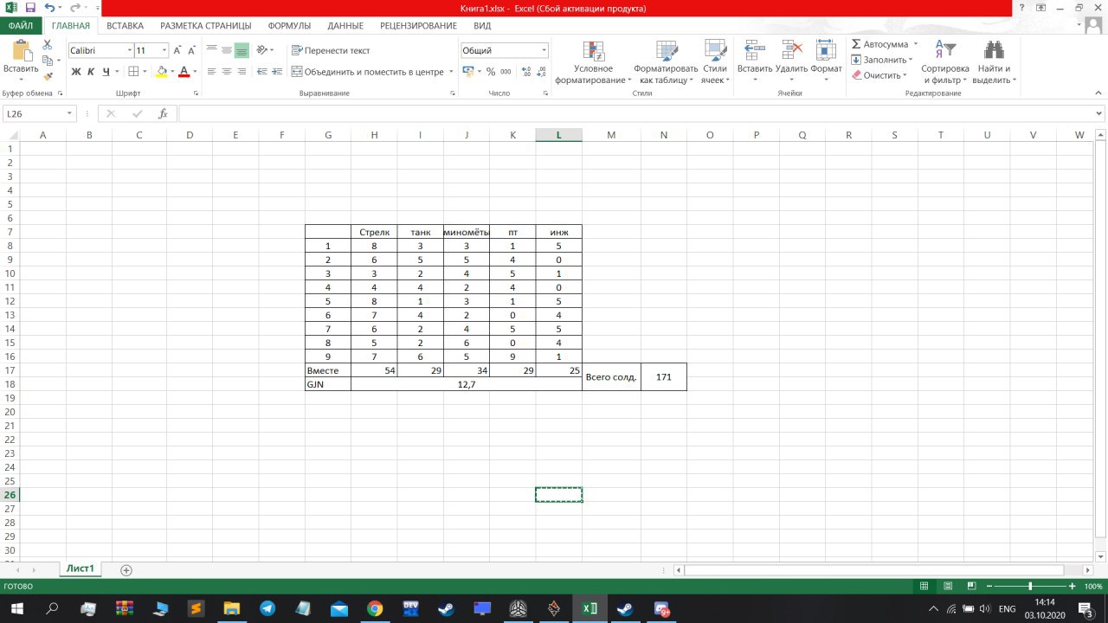Toggle underline formatting (Ч)
This screenshot has height=623, width=1108.
point(106,72)
